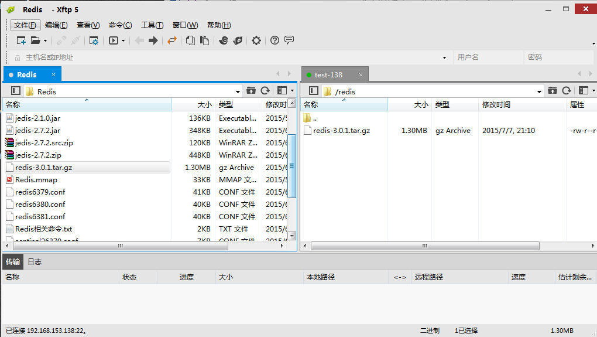
Task: Go up one folder in local pane
Action: tap(251, 91)
